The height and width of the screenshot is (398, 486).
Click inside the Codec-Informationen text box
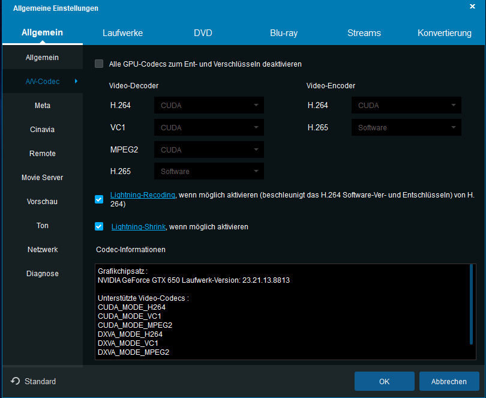click(x=282, y=312)
